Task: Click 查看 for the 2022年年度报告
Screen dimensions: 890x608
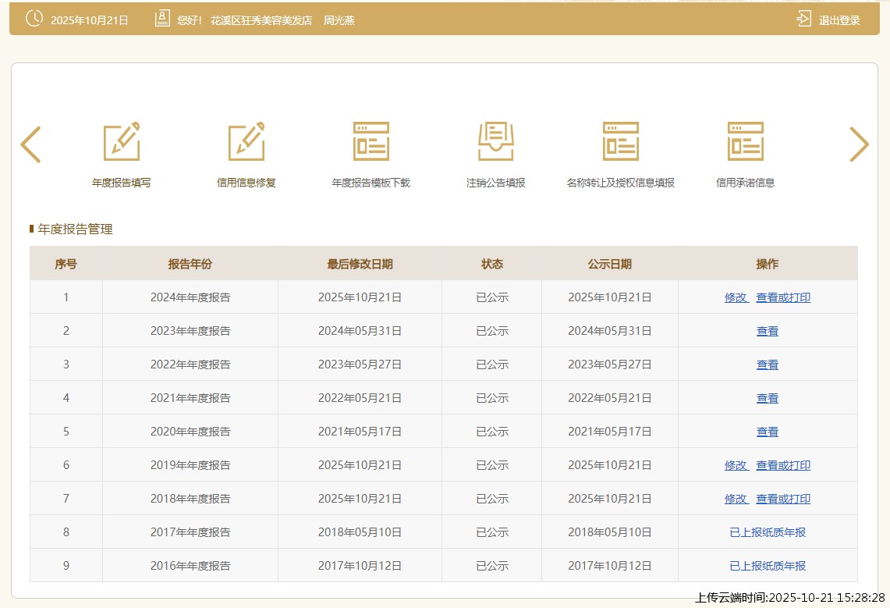Action: click(x=768, y=364)
